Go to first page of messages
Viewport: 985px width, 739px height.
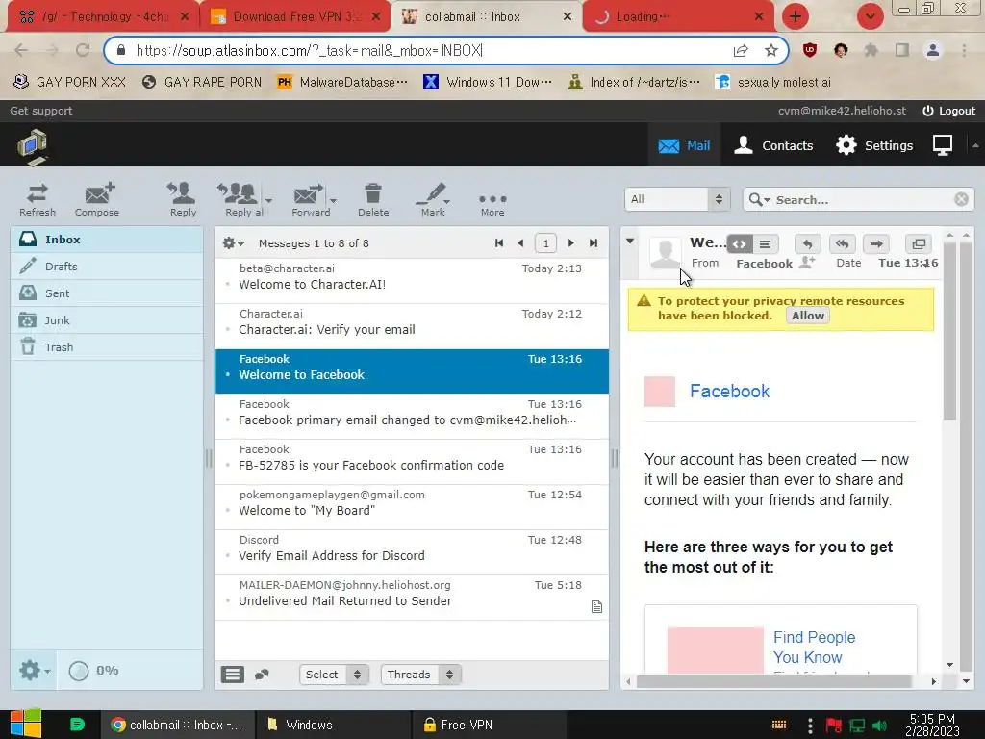499,243
